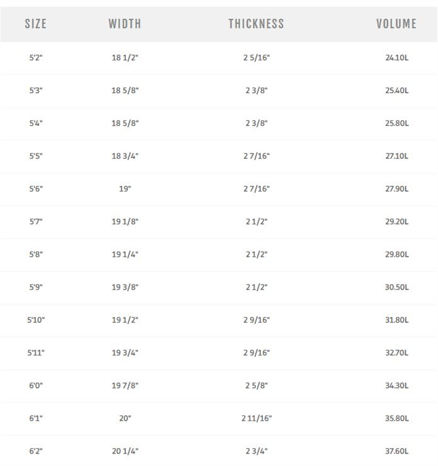Select the 6'2" size cell
The image size is (438, 466).
point(36,451)
